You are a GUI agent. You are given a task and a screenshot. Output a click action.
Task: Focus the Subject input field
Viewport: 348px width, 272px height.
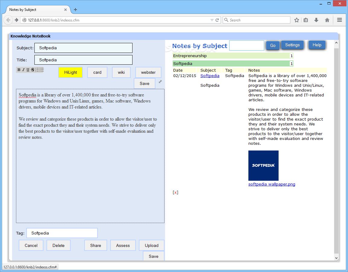tap(83, 48)
